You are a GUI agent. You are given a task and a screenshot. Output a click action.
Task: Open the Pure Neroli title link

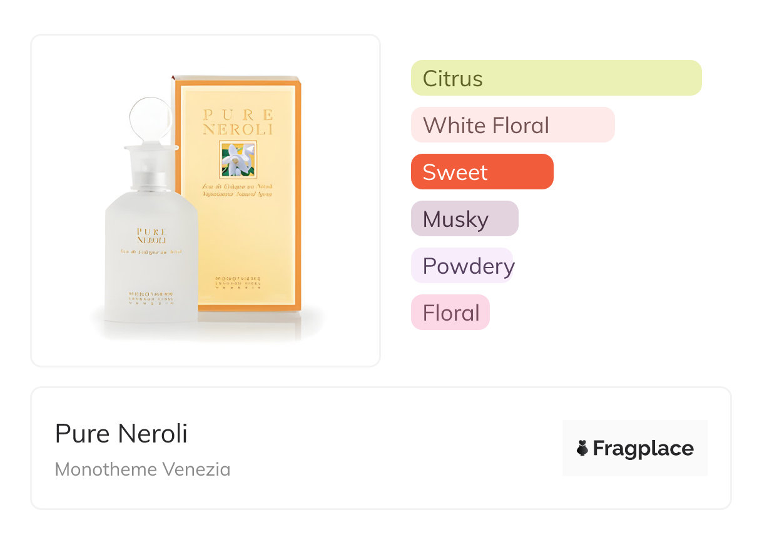(121, 434)
